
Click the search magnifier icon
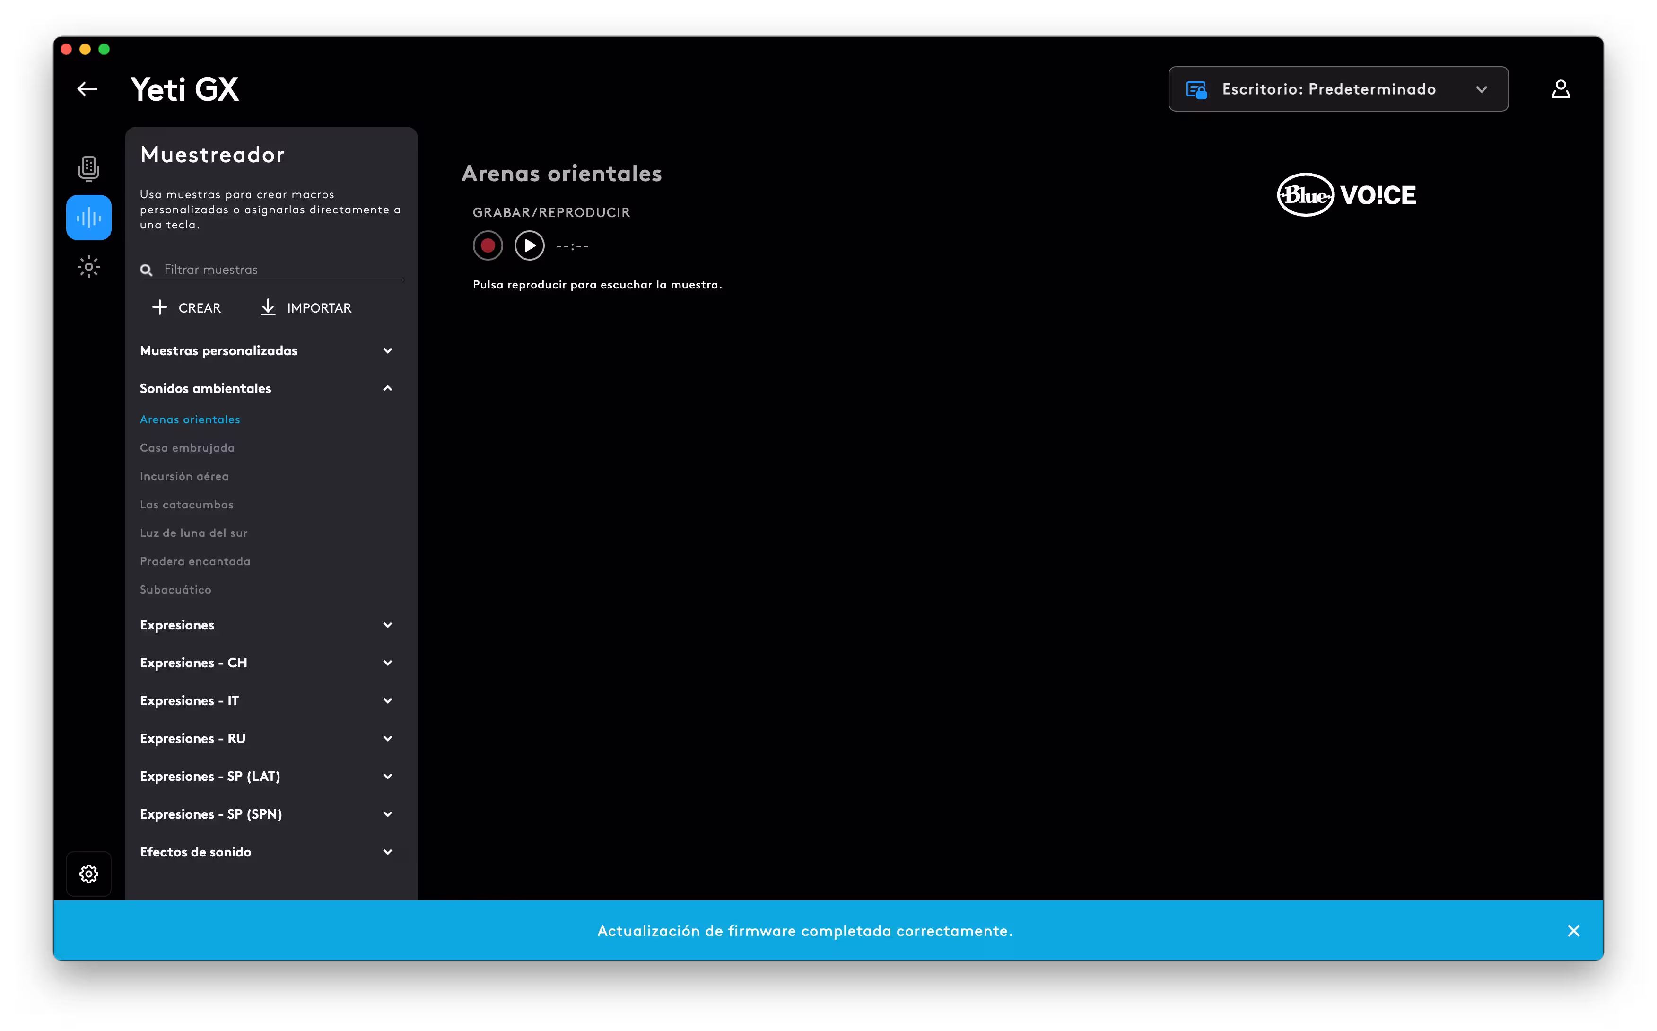tap(147, 270)
